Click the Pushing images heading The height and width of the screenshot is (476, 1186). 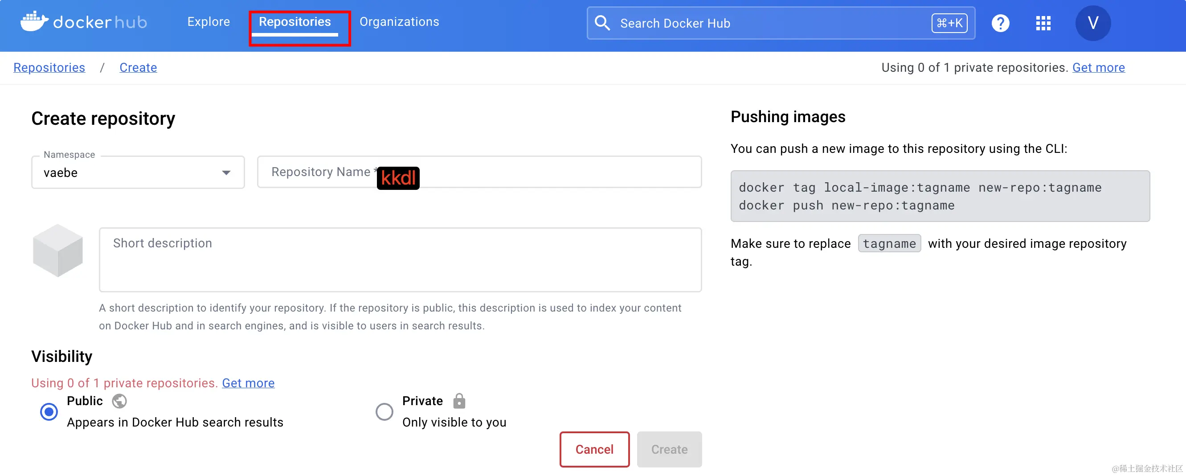(788, 117)
